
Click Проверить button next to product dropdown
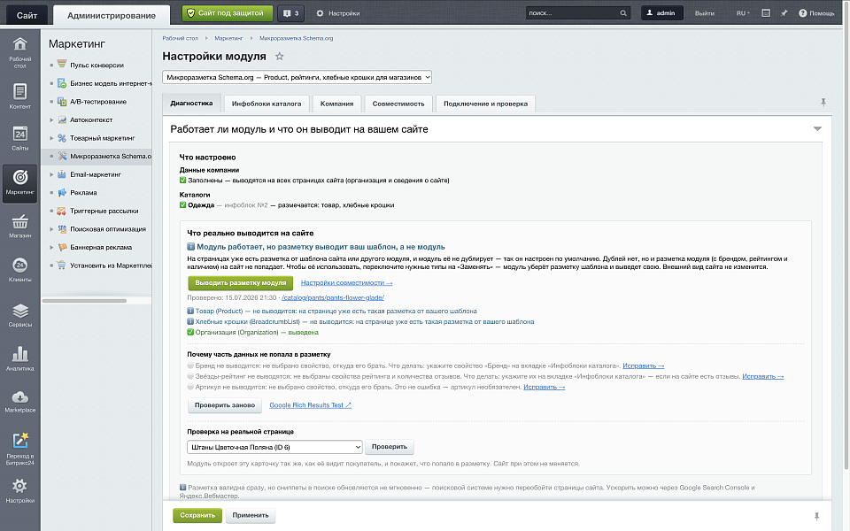click(x=390, y=447)
